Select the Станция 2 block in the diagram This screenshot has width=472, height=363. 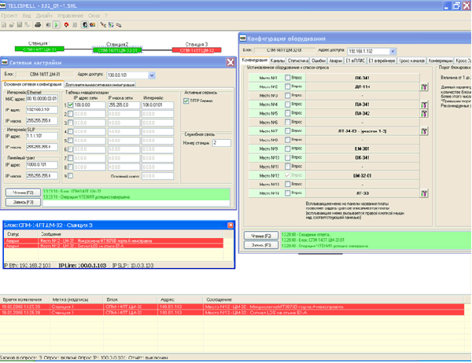tap(117, 50)
